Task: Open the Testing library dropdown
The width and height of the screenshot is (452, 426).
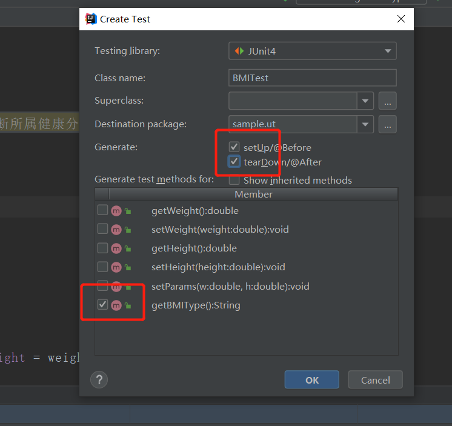Action: (313, 51)
